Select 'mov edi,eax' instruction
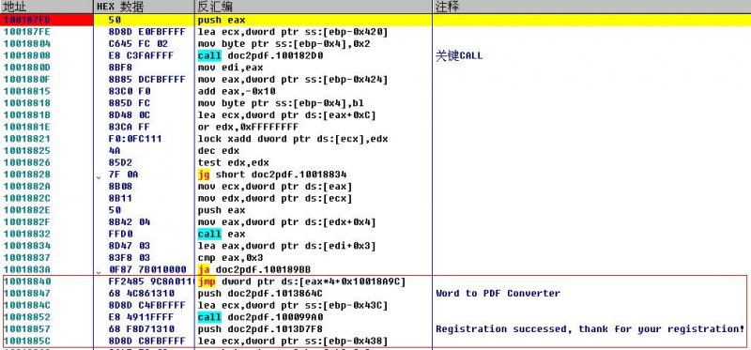The image size is (751, 350). [230, 68]
